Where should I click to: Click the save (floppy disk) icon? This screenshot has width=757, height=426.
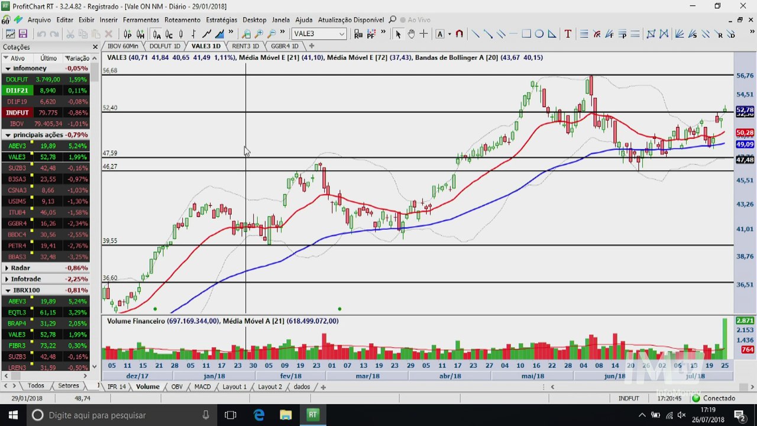click(23, 34)
